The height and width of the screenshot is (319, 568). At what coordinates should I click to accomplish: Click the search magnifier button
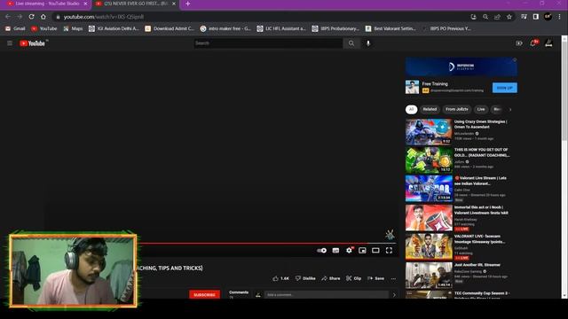point(351,43)
